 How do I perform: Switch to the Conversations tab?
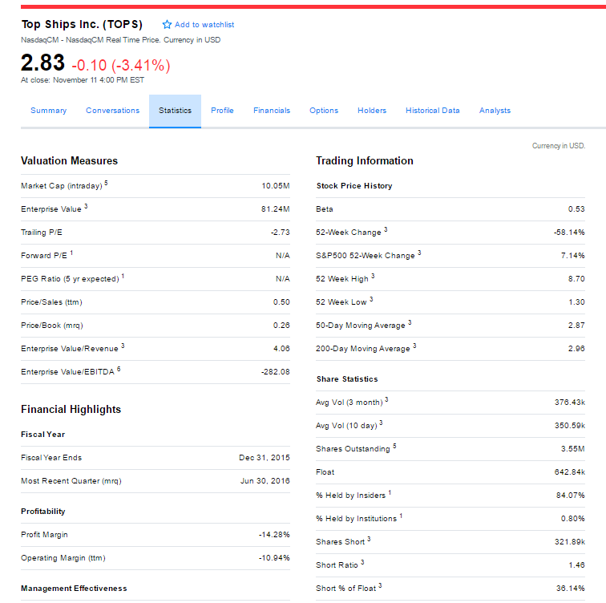pos(112,111)
